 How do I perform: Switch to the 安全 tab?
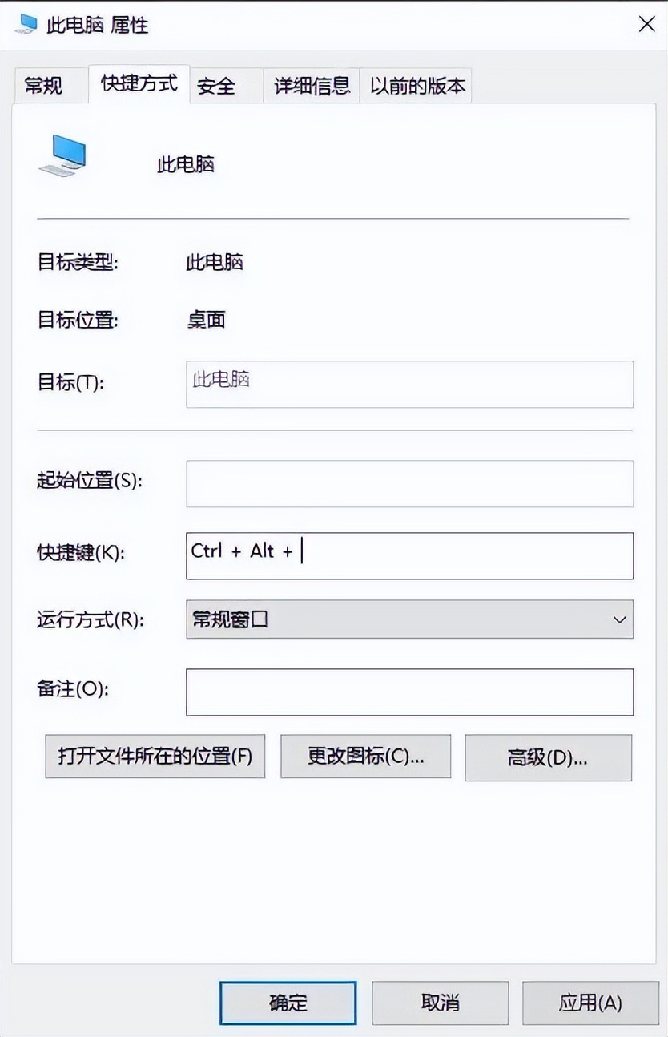217,85
